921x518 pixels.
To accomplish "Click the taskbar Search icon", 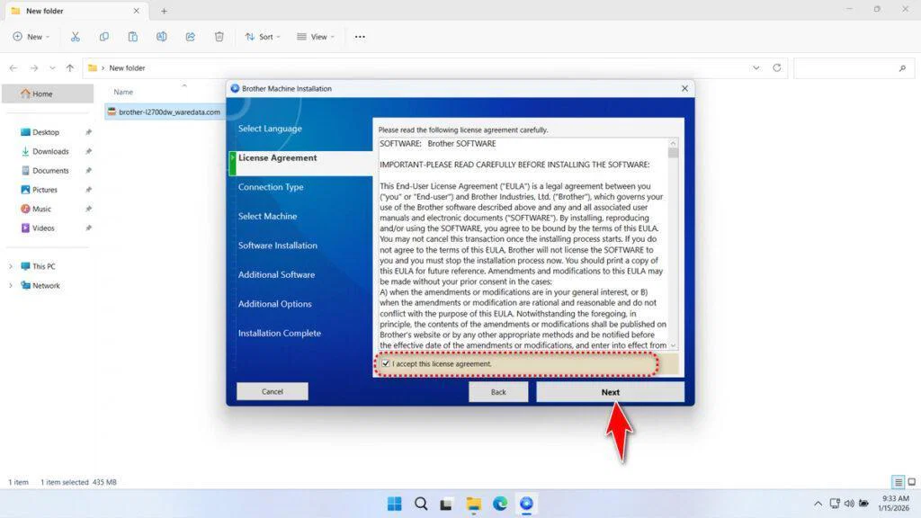I will click(x=421, y=504).
